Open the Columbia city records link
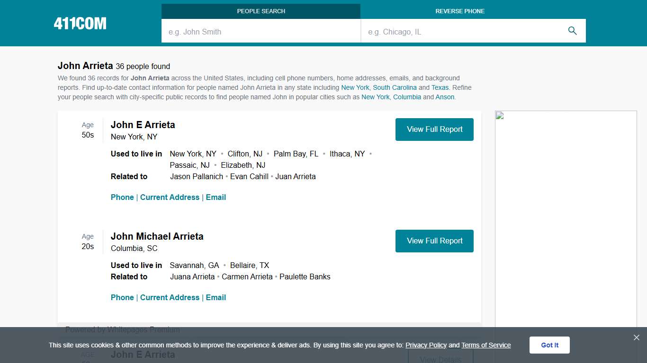The width and height of the screenshot is (647, 363). click(407, 97)
